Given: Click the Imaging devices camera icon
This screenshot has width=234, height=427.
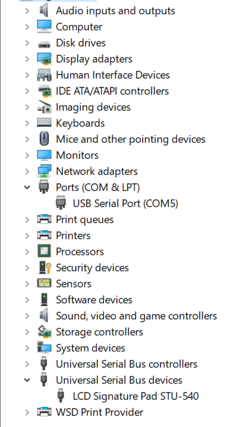Looking at the screenshot, I should pos(44,107).
